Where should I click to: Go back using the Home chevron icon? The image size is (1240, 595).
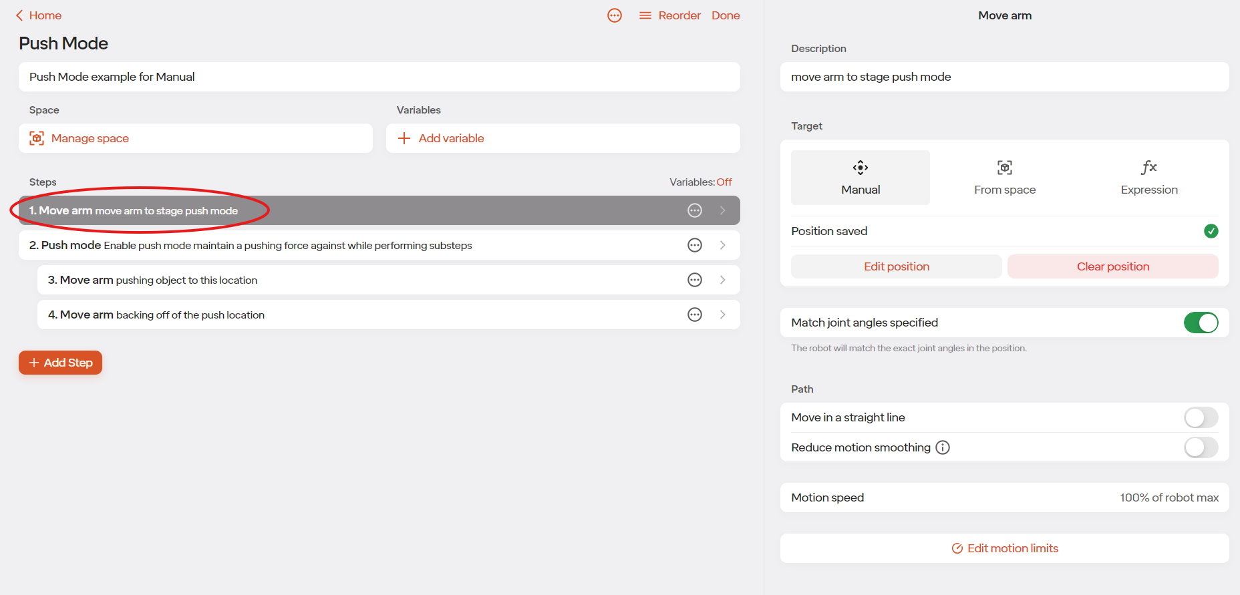coord(19,15)
